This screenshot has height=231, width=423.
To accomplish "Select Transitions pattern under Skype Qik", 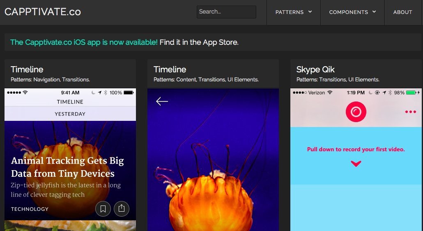I will tap(333, 80).
